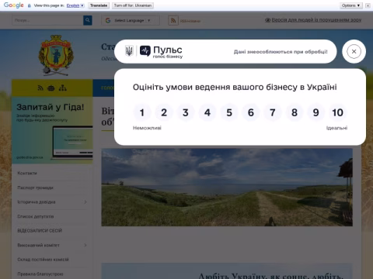Open Паспорт громади in the sidebar menu
The width and height of the screenshot is (373, 279).
(x=35, y=188)
